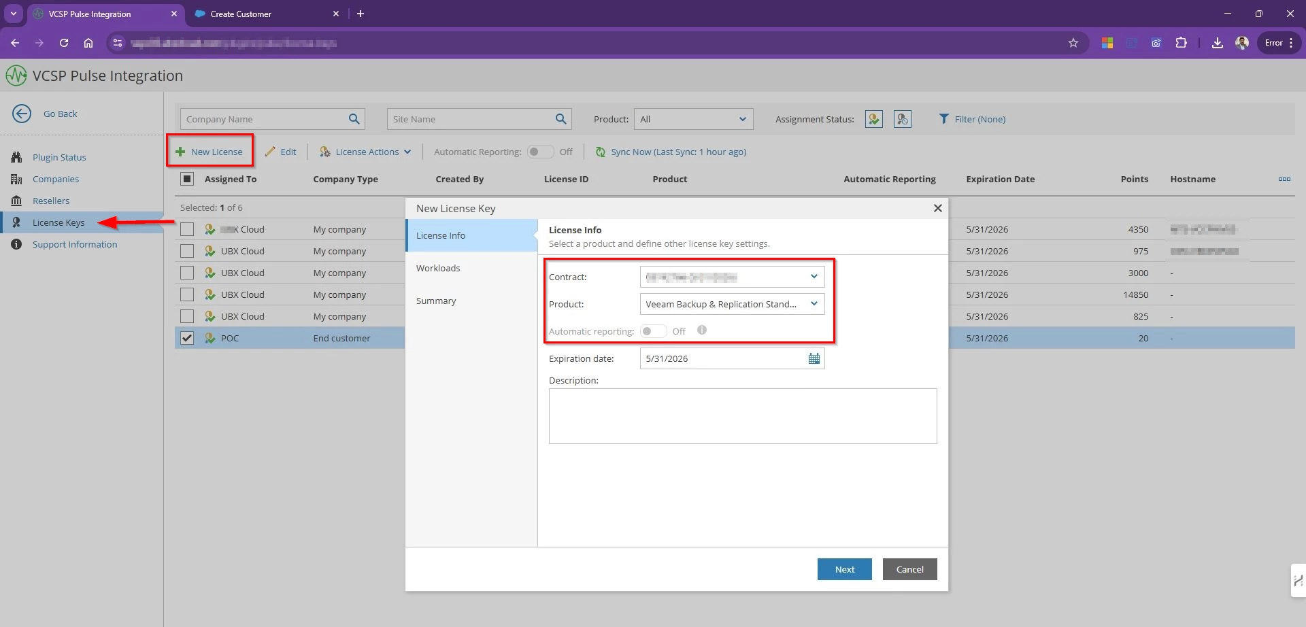The height and width of the screenshot is (627, 1306).
Task: Open the Companies section in the sidebar
Action: [x=56, y=179]
